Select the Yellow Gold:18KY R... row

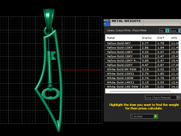coord(142,60)
